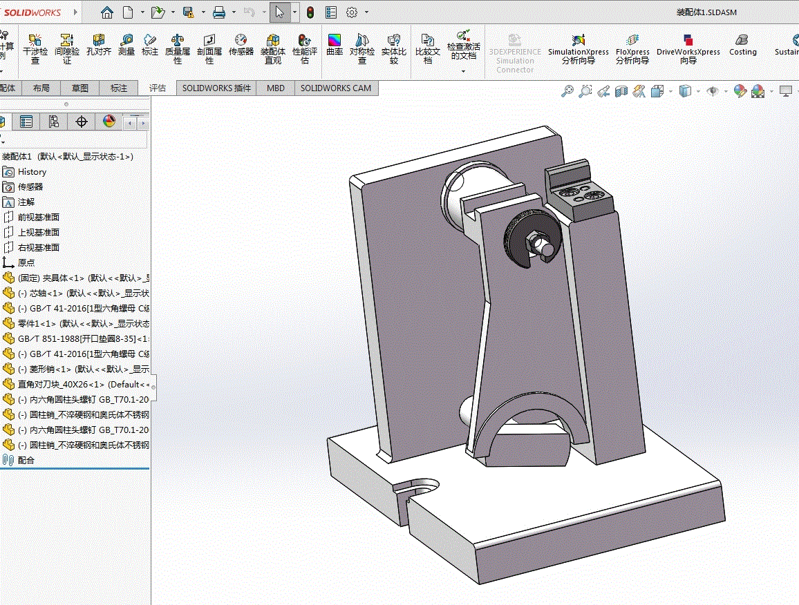Activate the Section View icon
799x605 pixels.
point(622,91)
